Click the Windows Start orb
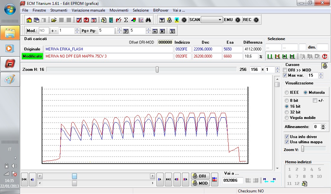 [10, 9]
